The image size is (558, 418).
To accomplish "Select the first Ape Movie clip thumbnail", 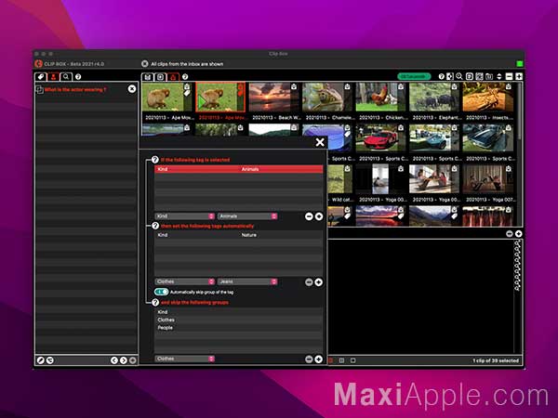I will [166, 97].
